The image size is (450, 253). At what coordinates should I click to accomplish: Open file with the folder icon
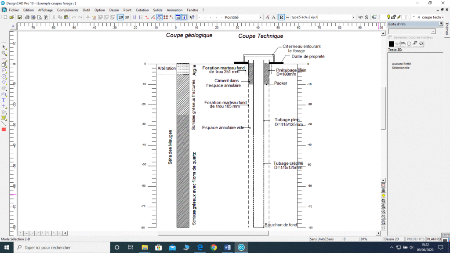[x=12, y=17]
